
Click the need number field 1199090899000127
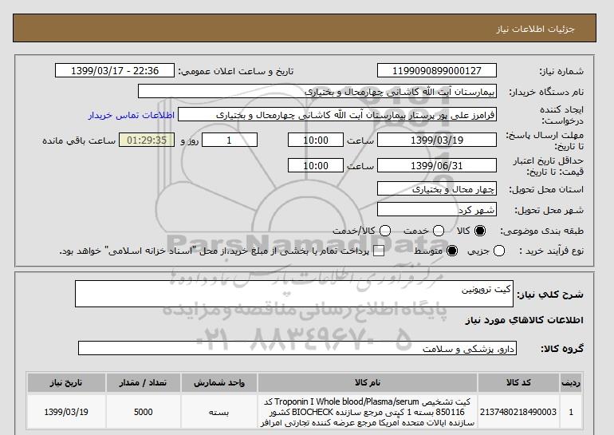(x=437, y=70)
